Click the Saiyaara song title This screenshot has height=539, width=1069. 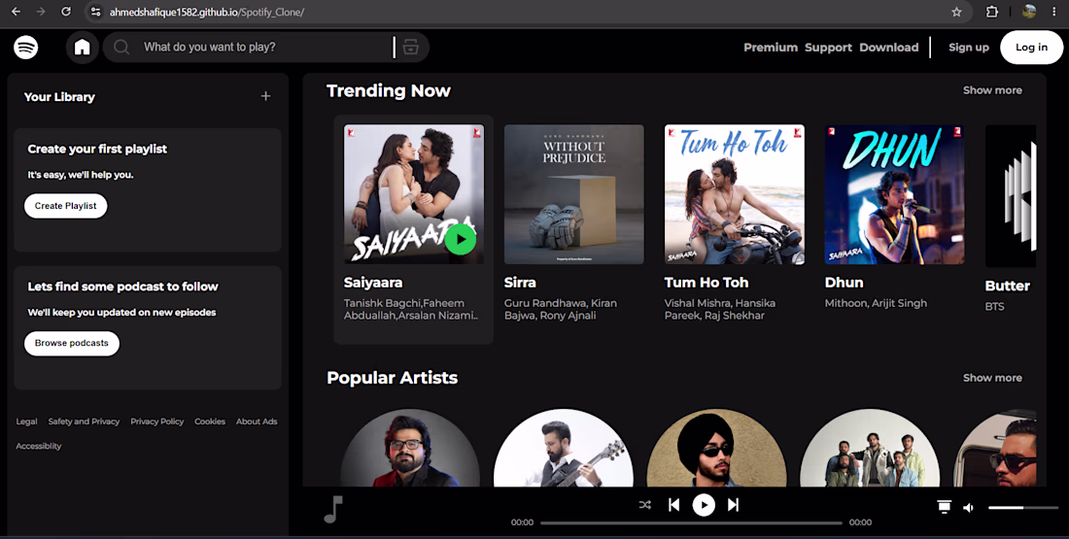click(x=373, y=283)
